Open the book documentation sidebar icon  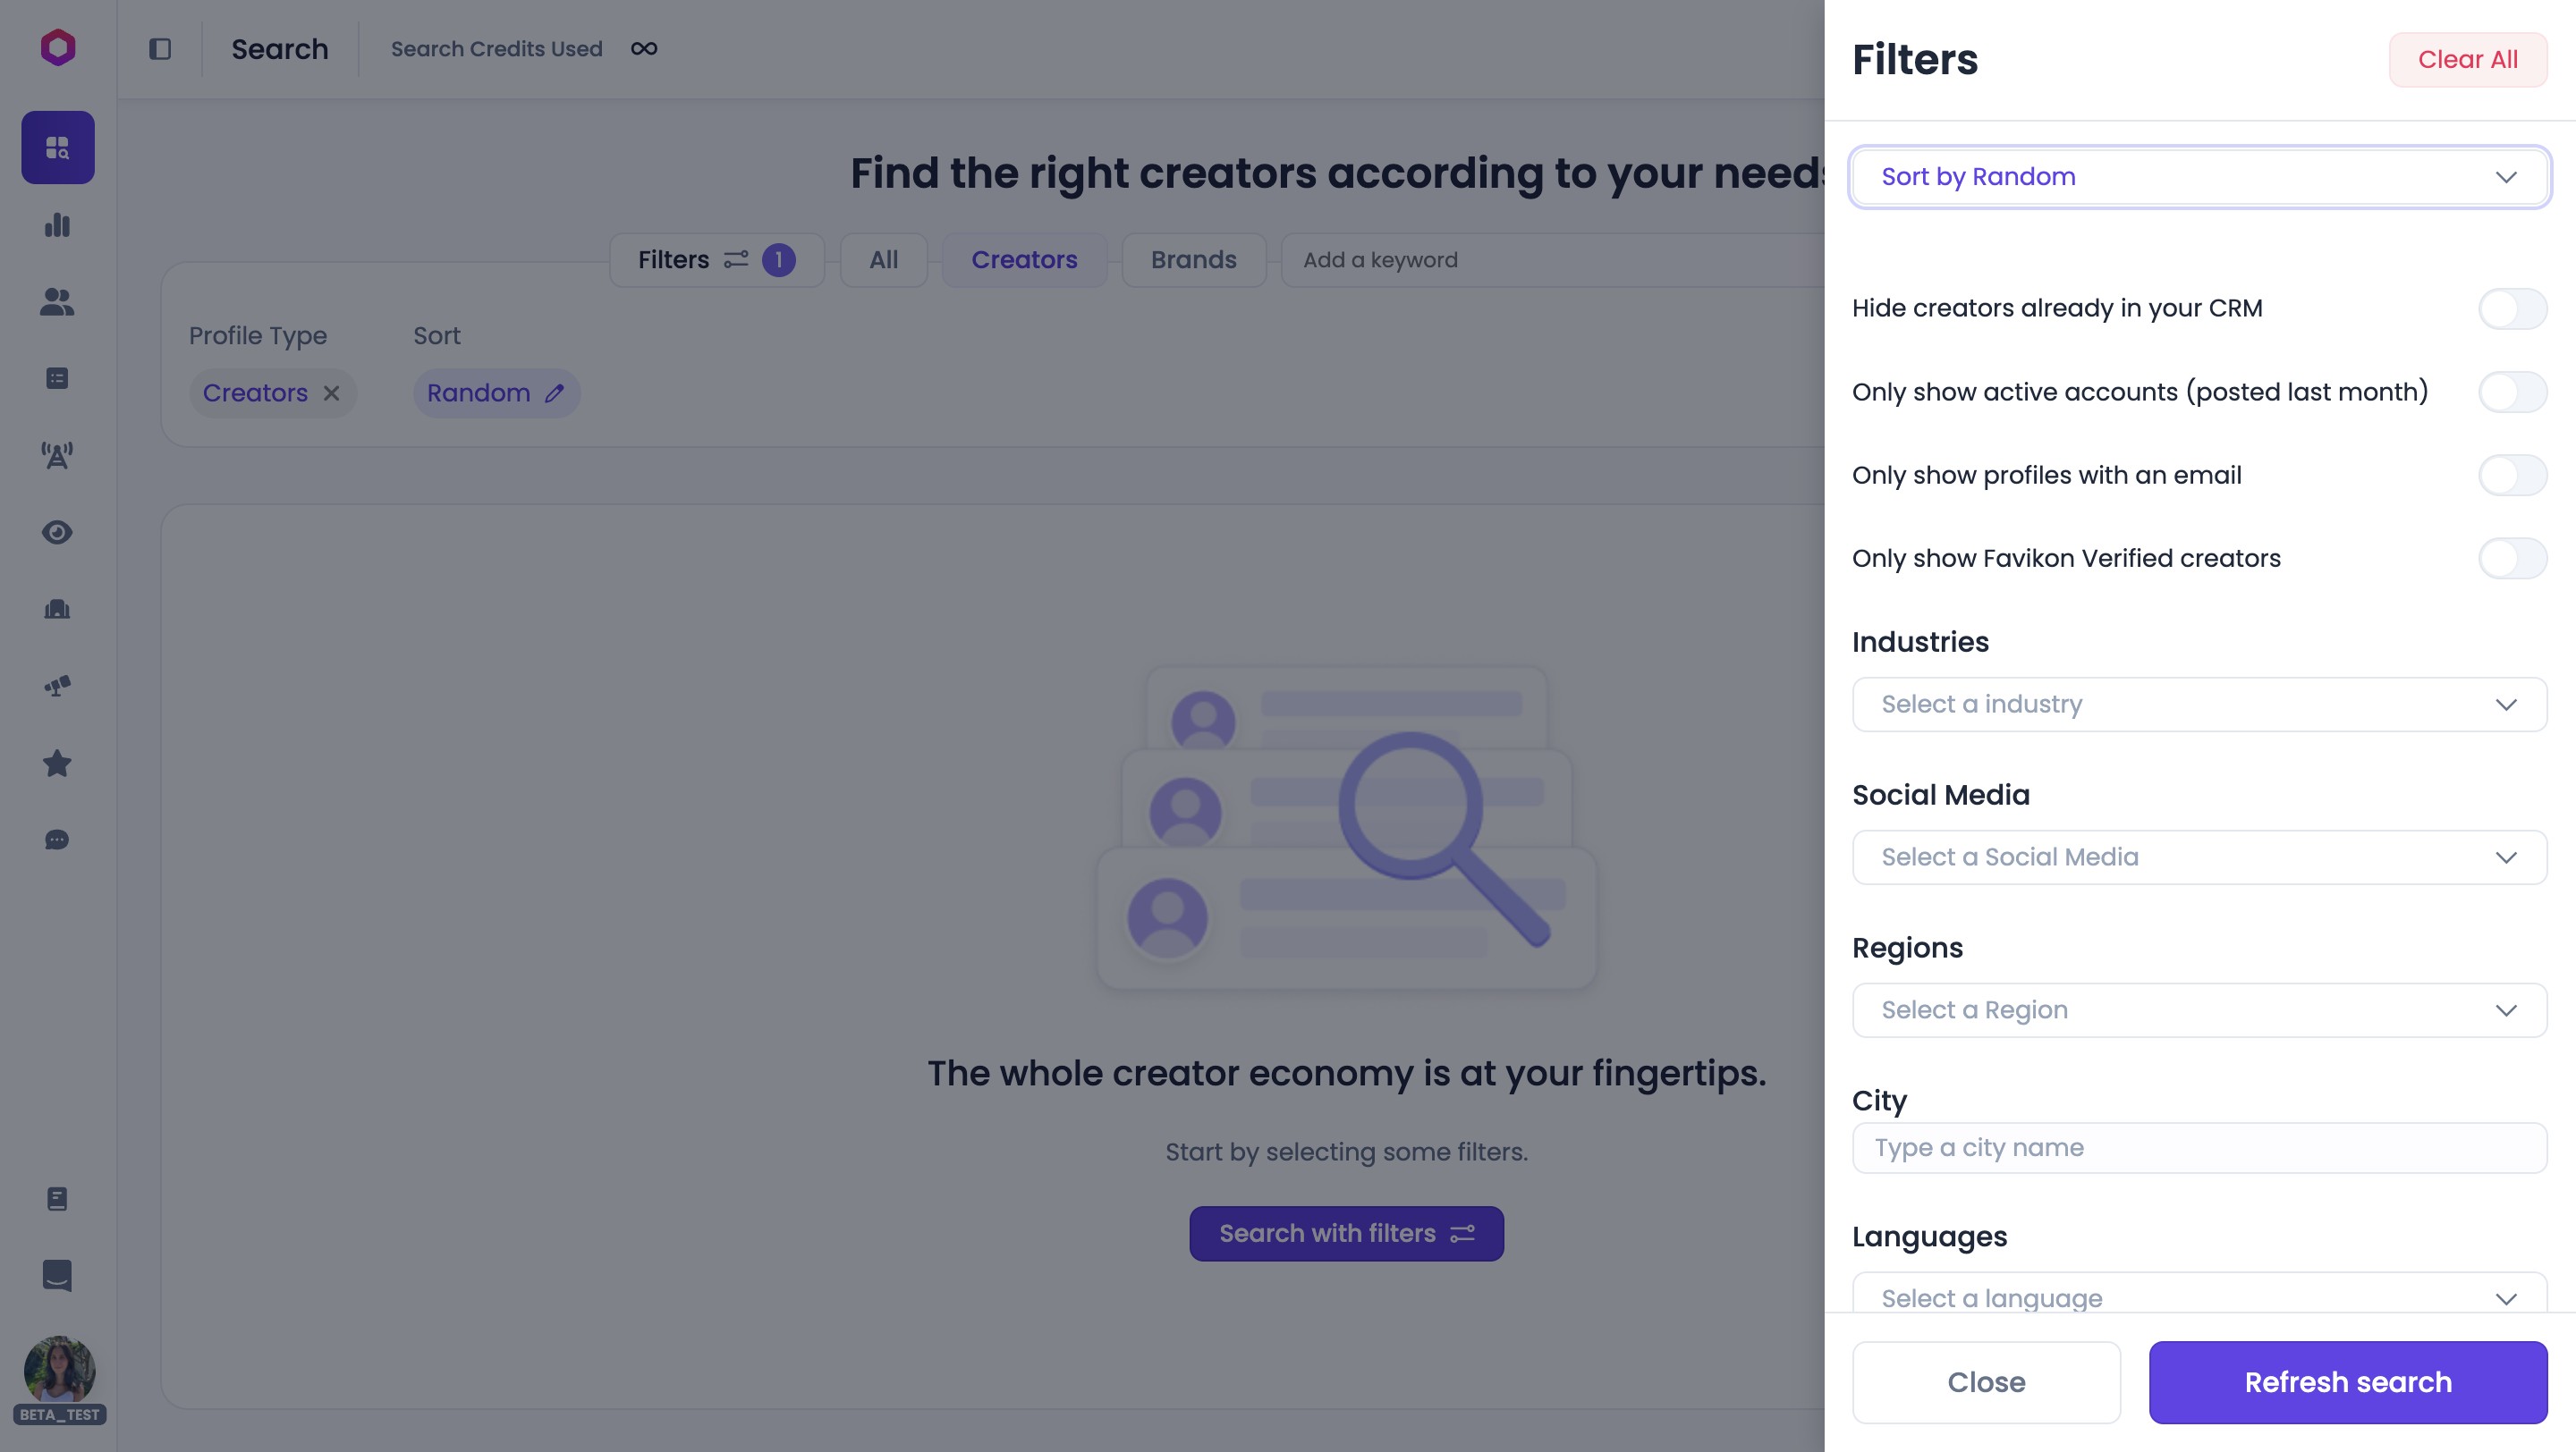(x=58, y=1198)
